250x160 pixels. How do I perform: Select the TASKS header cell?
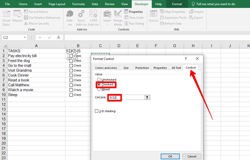[37, 51]
